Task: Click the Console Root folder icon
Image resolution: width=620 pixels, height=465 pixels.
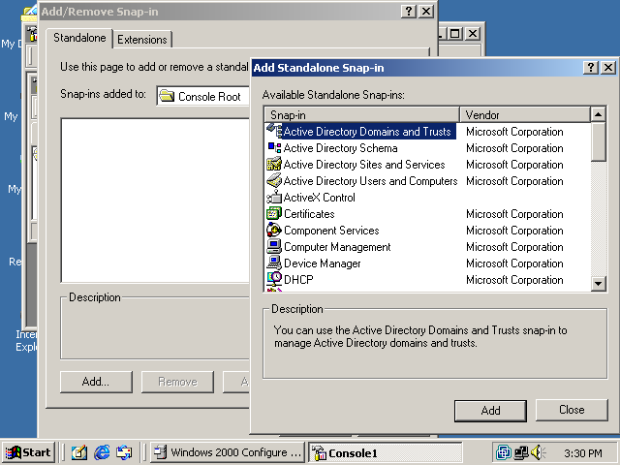Action: tap(167, 96)
